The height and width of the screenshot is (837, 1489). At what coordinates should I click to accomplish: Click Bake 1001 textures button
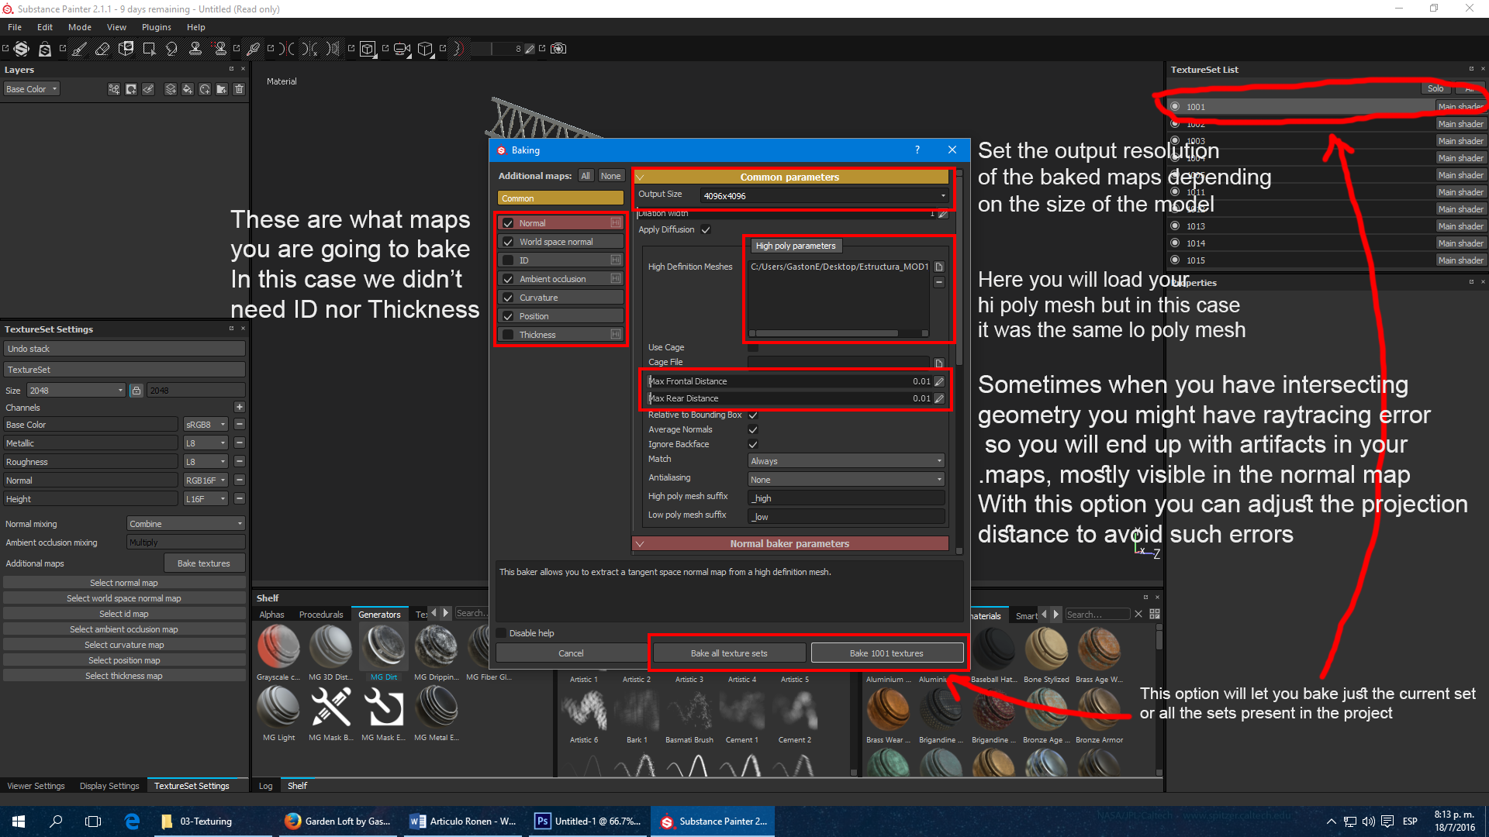point(886,653)
